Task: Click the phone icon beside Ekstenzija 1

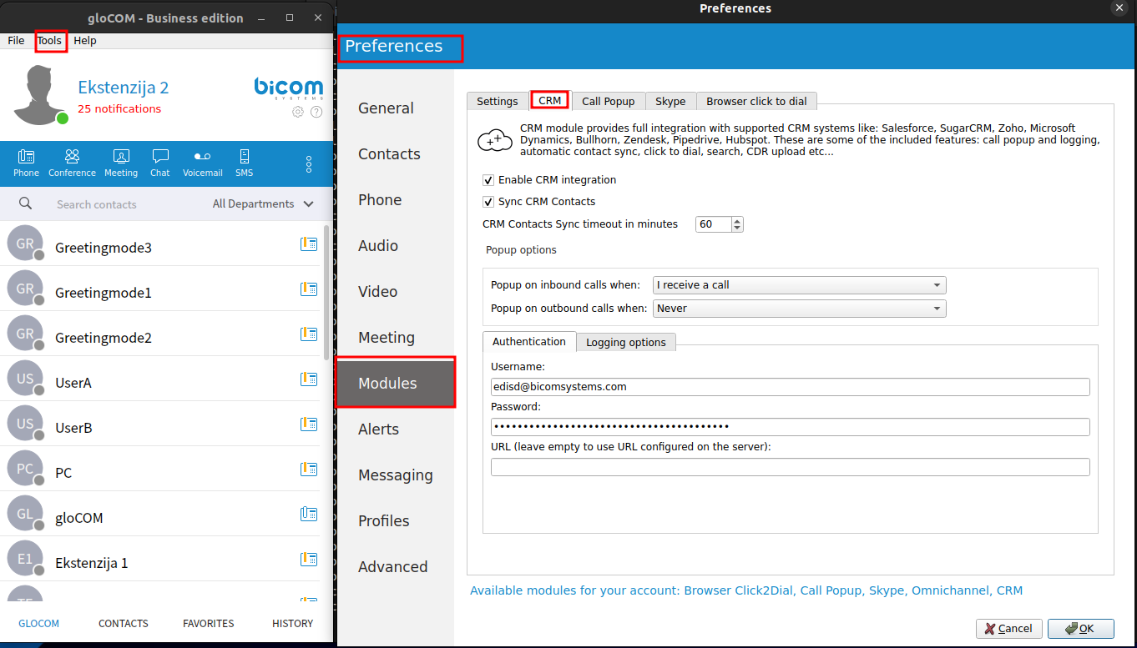Action: pos(309,560)
